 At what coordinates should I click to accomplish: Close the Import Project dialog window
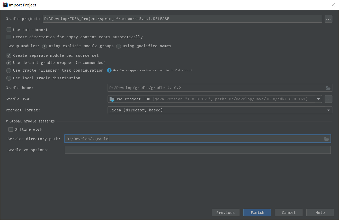333,5
